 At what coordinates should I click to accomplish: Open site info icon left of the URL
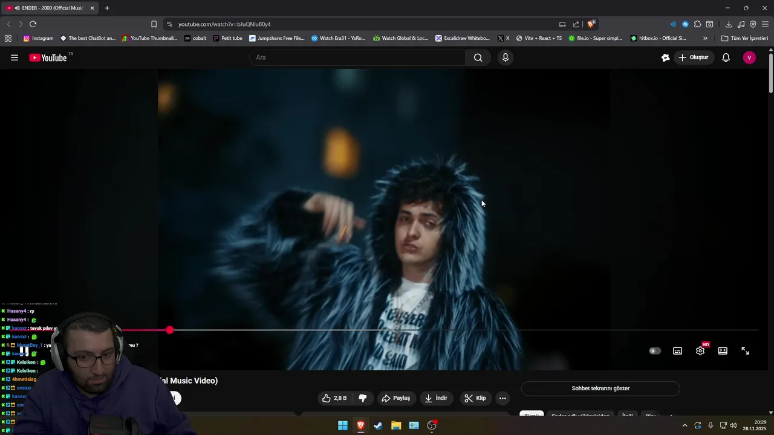pyautogui.click(x=169, y=24)
